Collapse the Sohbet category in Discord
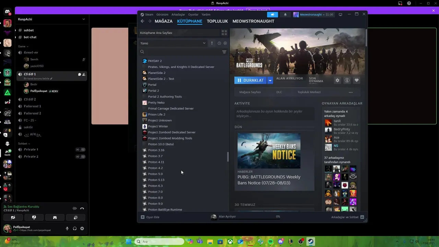 click(x=24, y=144)
